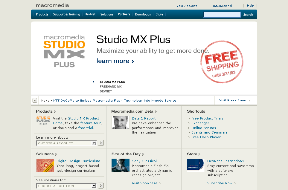Open the Partners navigation item
The height and width of the screenshot is (190, 288).
click(124, 14)
